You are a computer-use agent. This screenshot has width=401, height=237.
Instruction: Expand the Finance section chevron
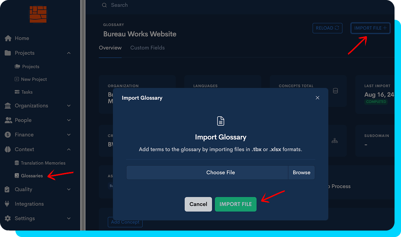click(69, 135)
